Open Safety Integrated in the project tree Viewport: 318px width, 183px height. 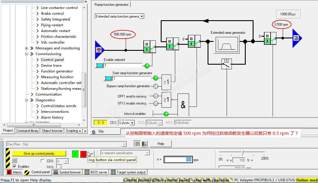coord(56,19)
